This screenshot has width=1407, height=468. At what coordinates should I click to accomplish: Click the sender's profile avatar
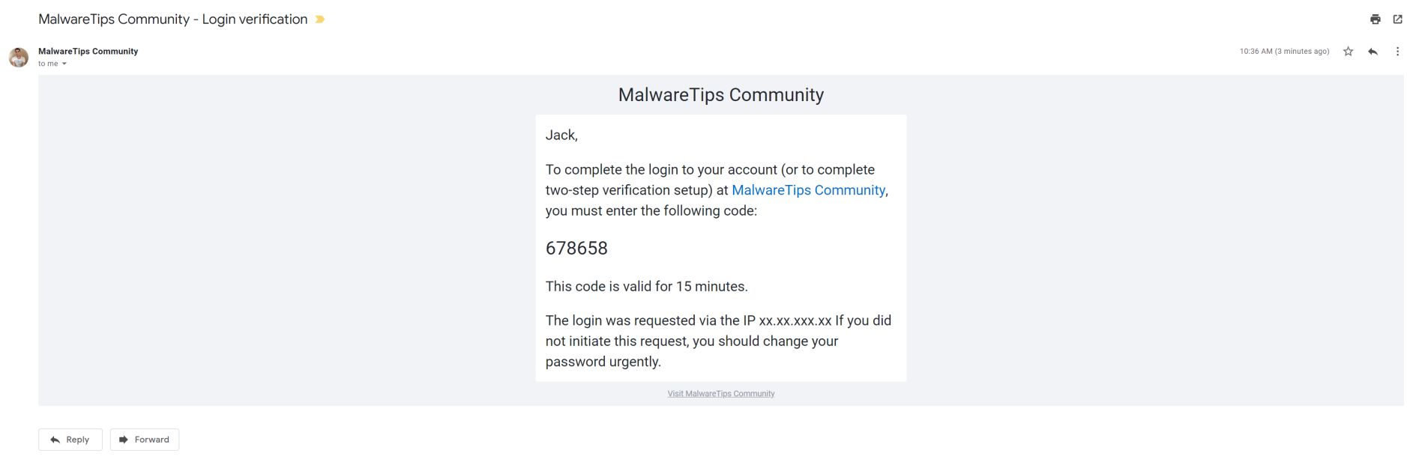click(19, 57)
